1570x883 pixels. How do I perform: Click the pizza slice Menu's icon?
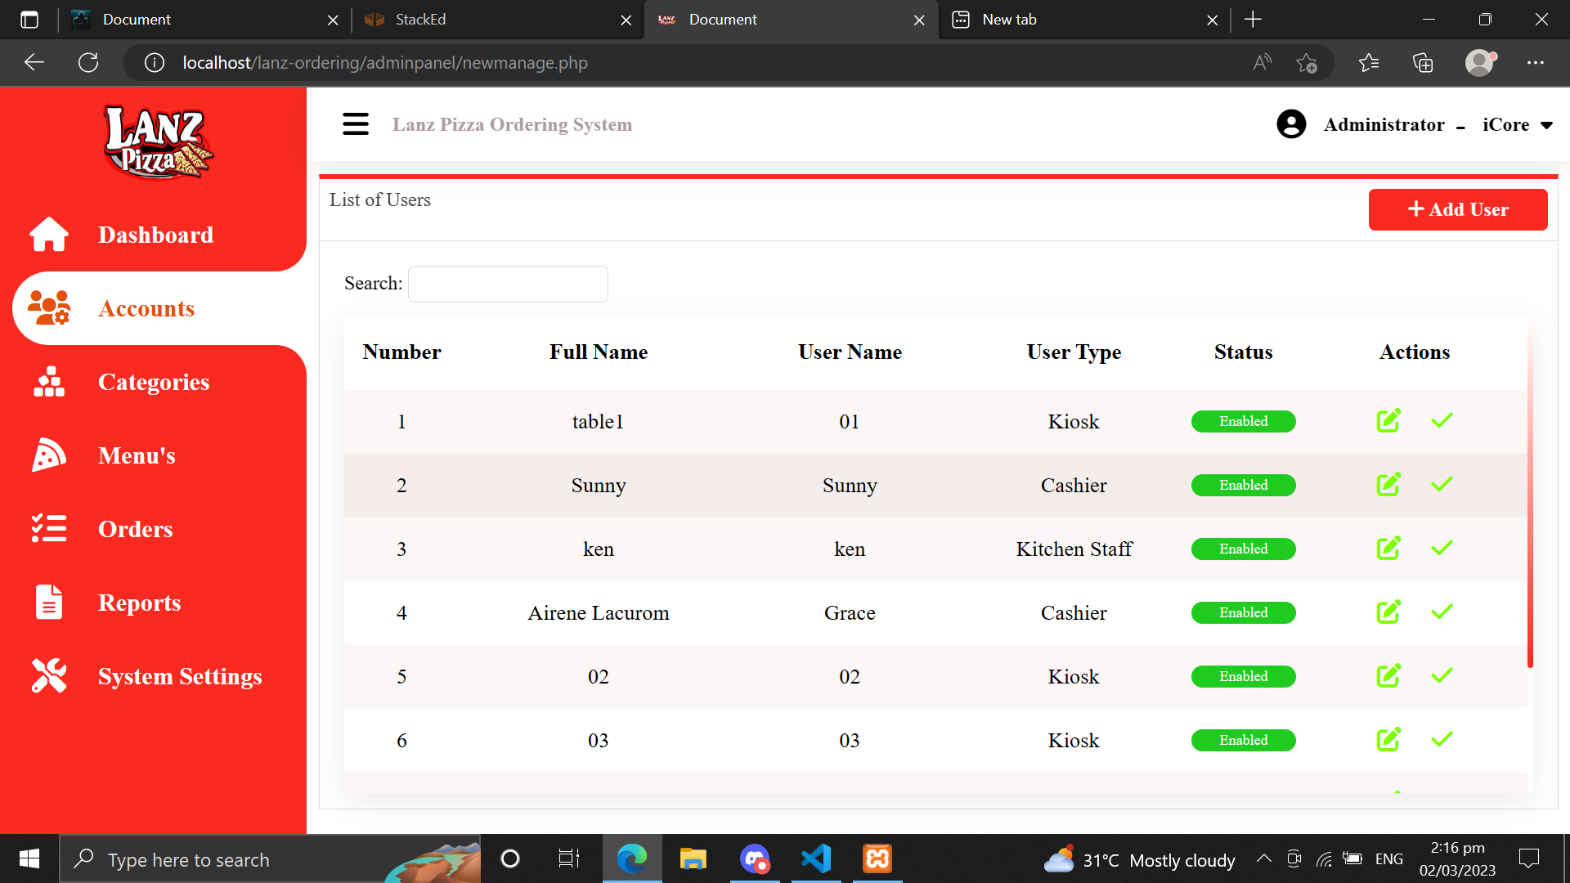[x=49, y=455]
